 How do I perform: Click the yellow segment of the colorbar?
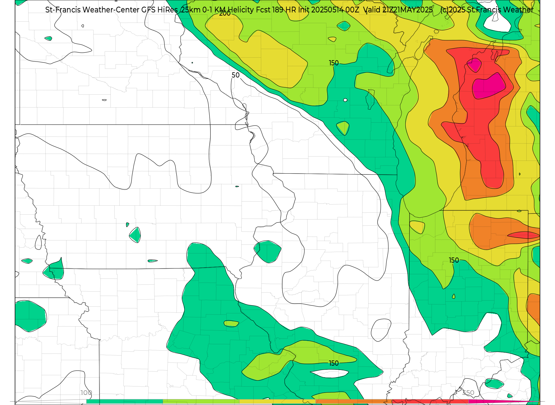pyautogui.click(x=277, y=402)
